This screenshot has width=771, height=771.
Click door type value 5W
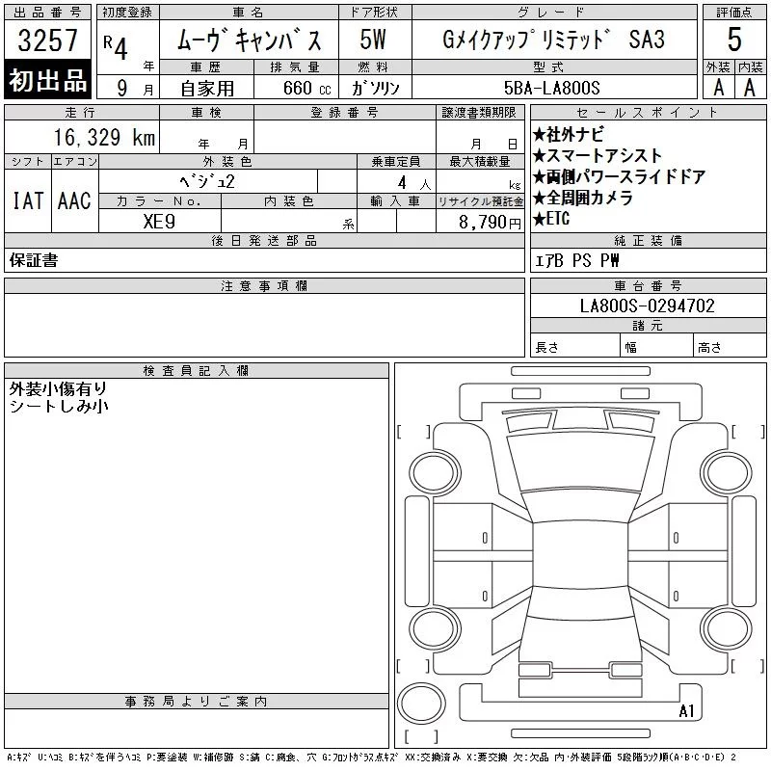[373, 40]
